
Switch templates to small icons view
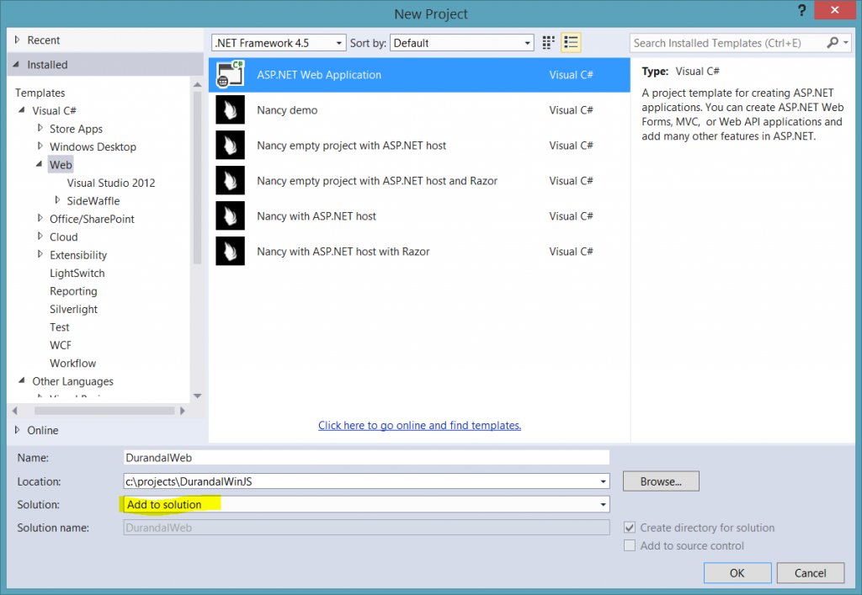548,42
